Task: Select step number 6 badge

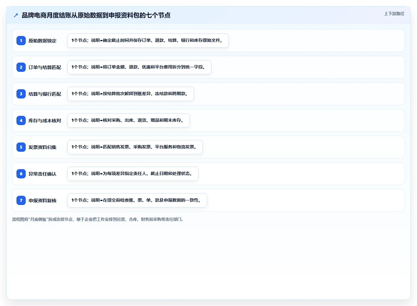Action: (x=21, y=174)
